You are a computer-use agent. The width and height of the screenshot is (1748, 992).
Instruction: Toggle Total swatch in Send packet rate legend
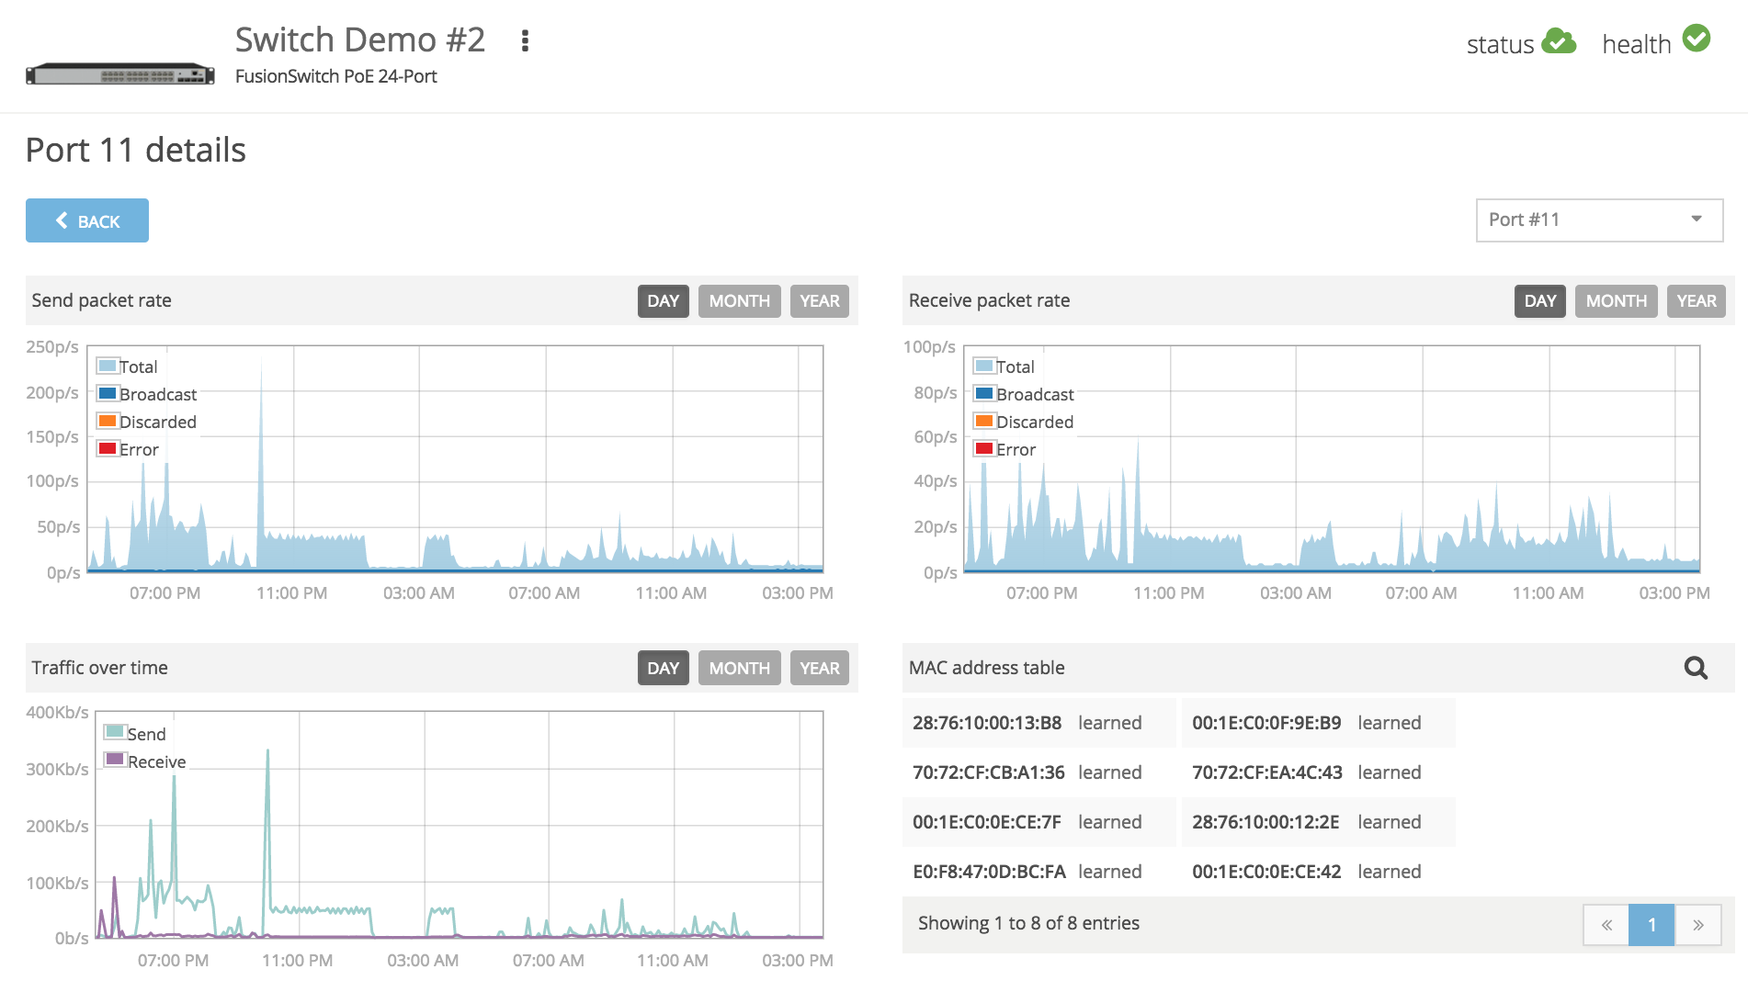[x=108, y=366]
